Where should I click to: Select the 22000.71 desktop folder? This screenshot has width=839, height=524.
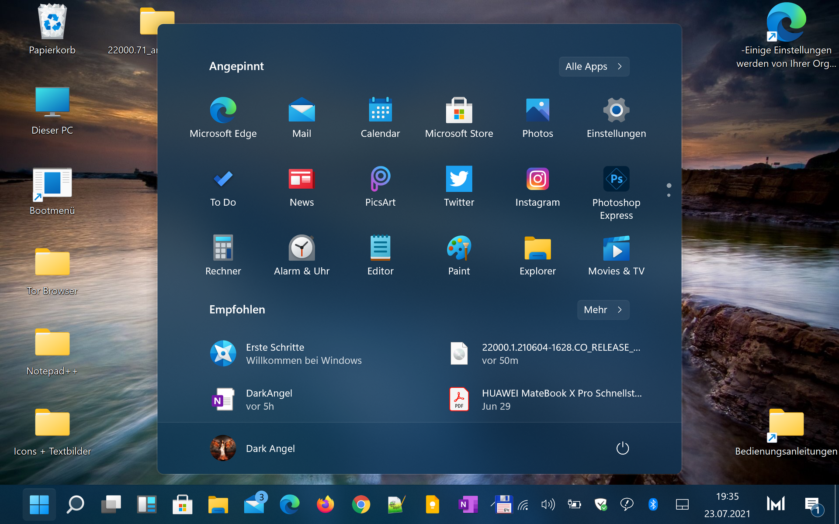pyautogui.click(x=149, y=30)
